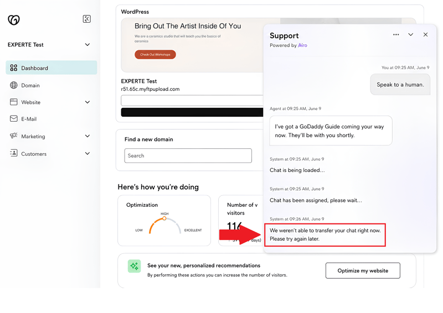Click the Speak to a human message bubble
The height and width of the screenshot is (313, 443).
(400, 85)
